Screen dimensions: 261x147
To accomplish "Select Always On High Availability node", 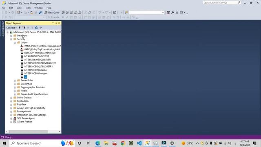I will (31, 108).
